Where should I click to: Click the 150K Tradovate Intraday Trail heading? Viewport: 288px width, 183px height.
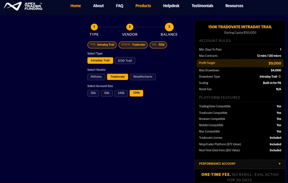(240, 27)
